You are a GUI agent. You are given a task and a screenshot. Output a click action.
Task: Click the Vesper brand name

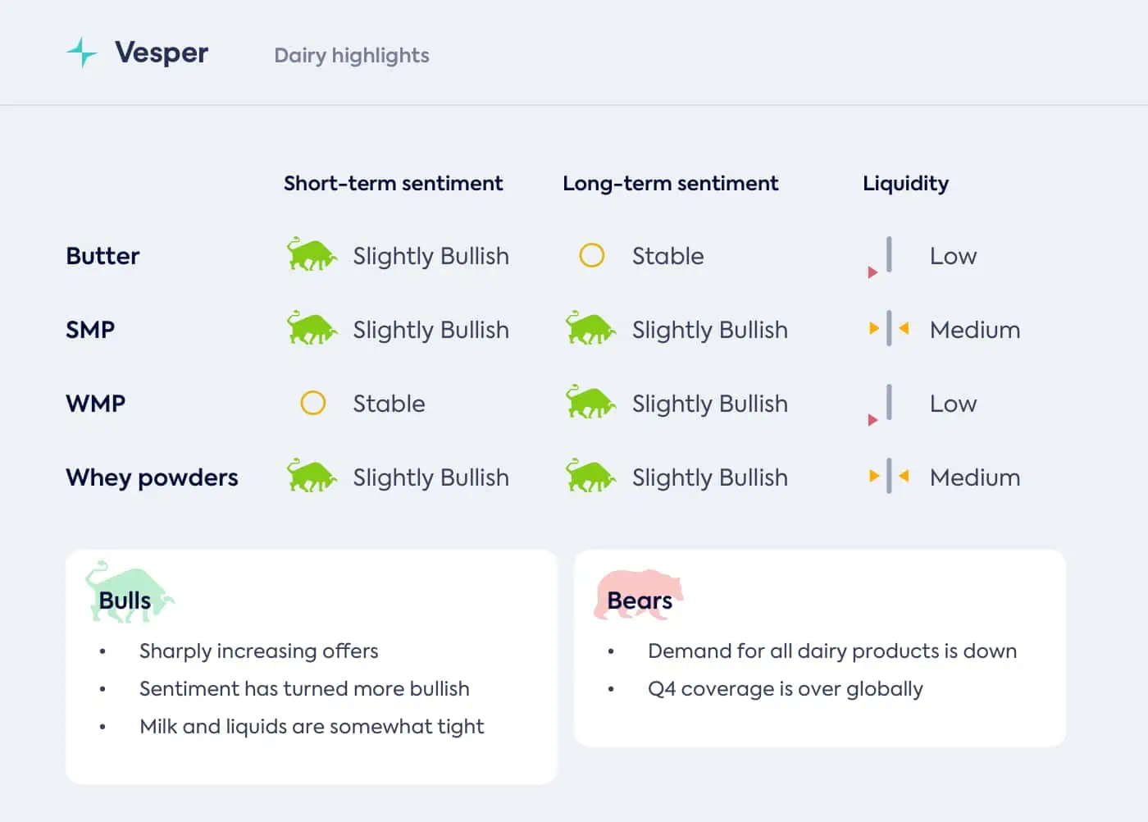coord(162,53)
